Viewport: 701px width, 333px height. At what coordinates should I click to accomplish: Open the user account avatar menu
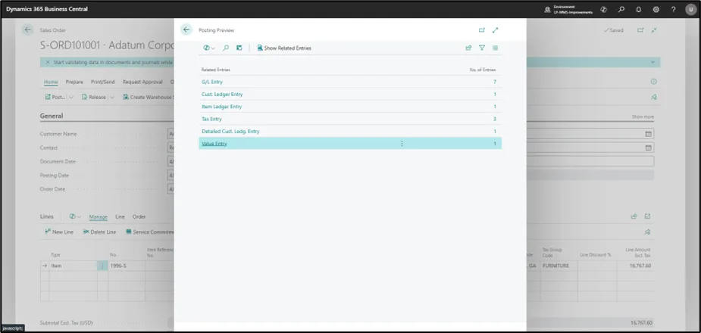click(690, 9)
